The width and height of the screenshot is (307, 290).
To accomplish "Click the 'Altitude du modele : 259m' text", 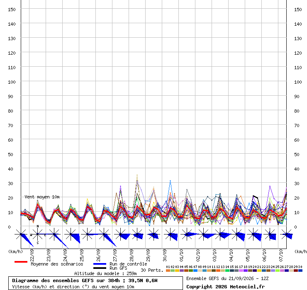I will (x=105, y=273).
